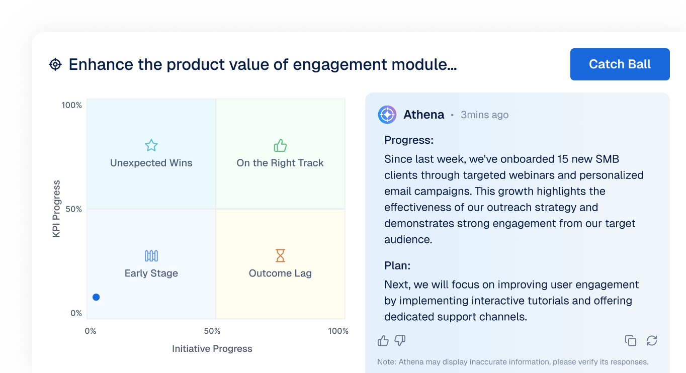Click the fence icon in Early Stage
This screenshot has height=373, width=686.
click(151, 256)
